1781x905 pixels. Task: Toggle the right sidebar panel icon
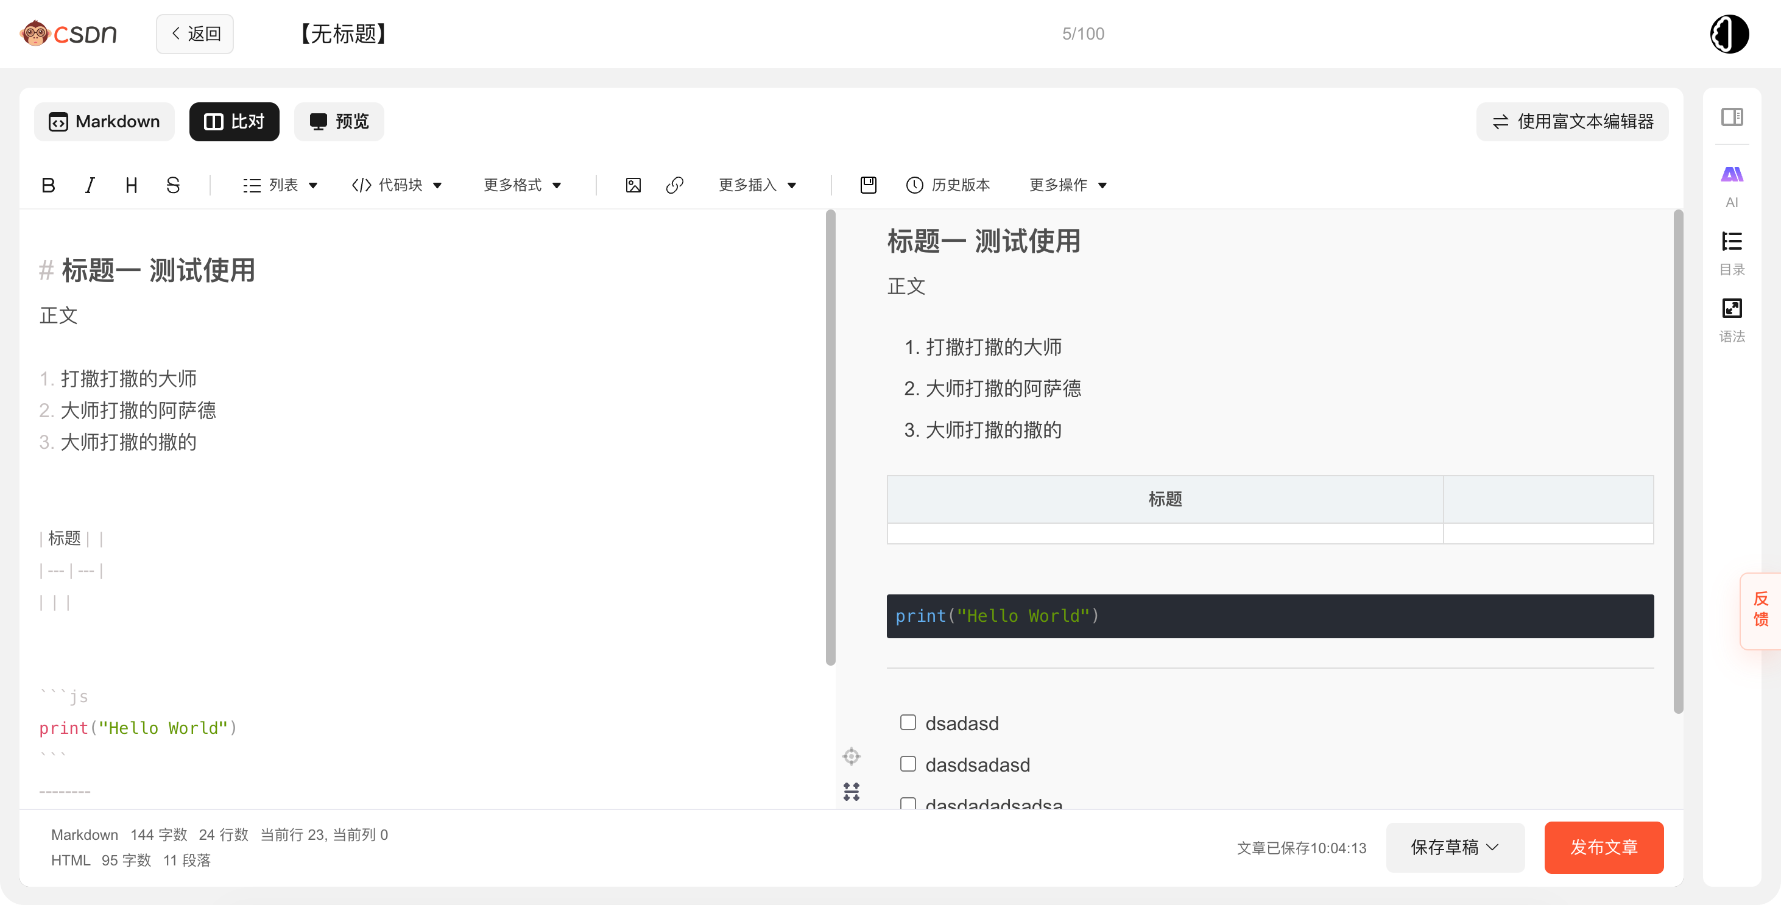[x=1732, y=116]
